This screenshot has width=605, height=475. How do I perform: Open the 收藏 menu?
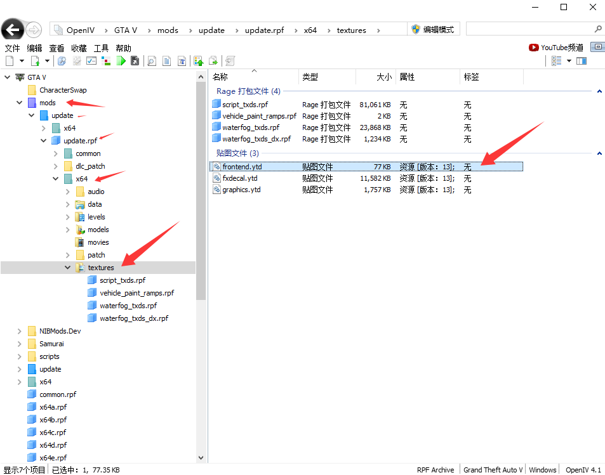coord(79,48)
